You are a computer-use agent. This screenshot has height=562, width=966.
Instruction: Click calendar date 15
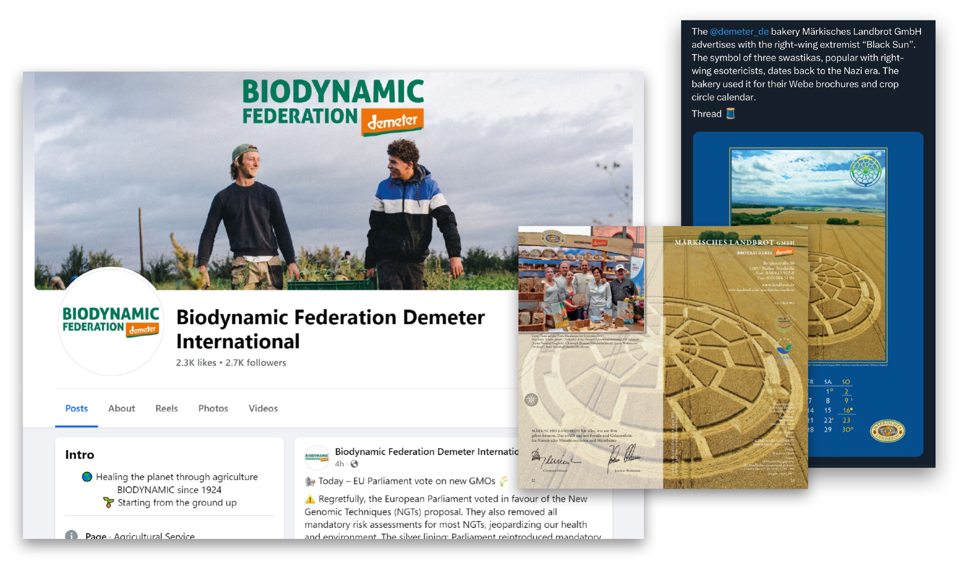click(828, 410)
